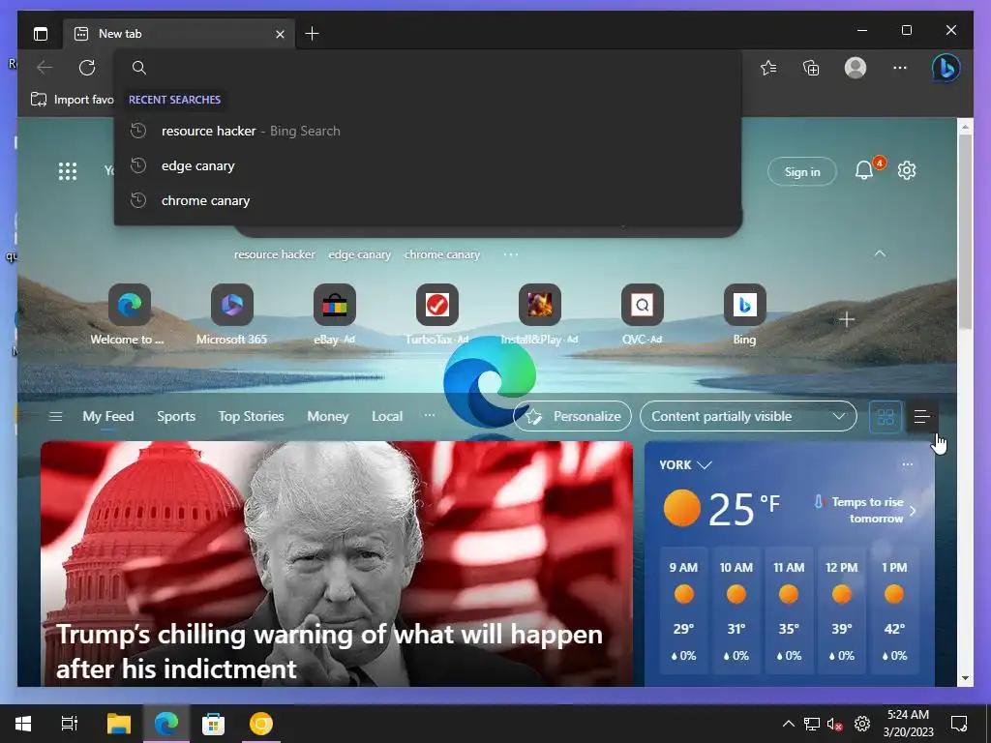Open the taskbar clock 5:24 AM

click(x=908, y=724)
